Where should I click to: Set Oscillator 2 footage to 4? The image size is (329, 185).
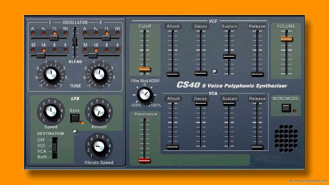(118, 50)
